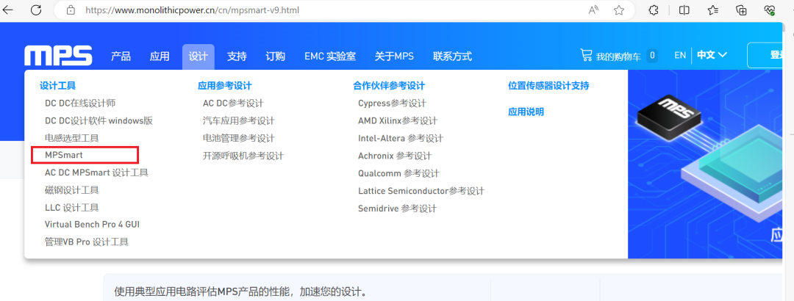The width and height of the screenshot is (794, 301).
Task: Open 位置传感器设计支持
Action: 548,86
